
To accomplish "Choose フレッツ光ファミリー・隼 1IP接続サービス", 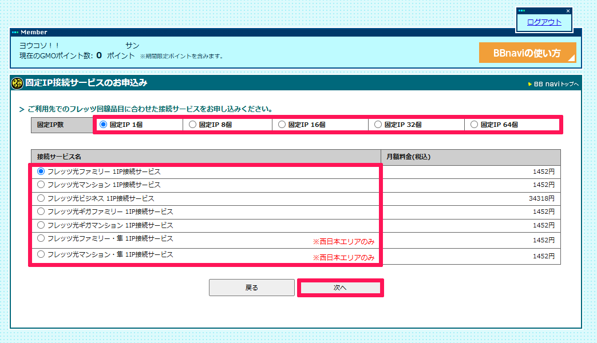I will pos(41,238).
